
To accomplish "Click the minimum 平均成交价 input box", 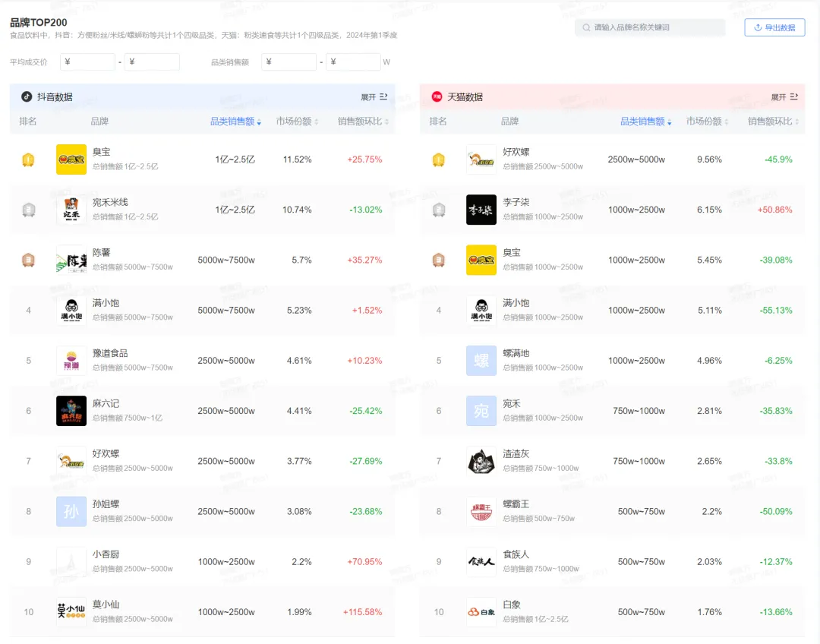I will (87, 62).
